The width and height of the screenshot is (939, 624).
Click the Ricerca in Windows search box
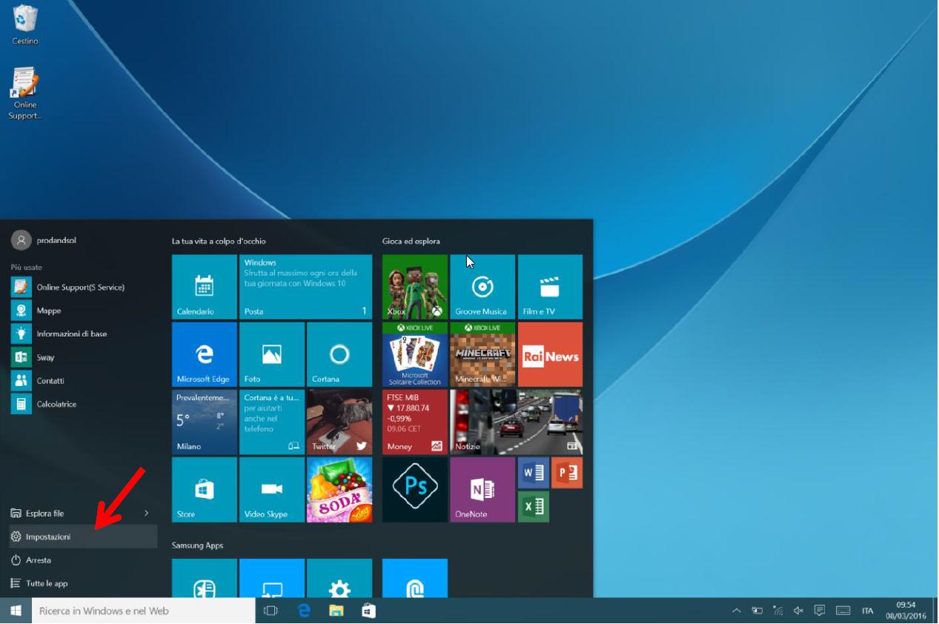tap(144, 611)
